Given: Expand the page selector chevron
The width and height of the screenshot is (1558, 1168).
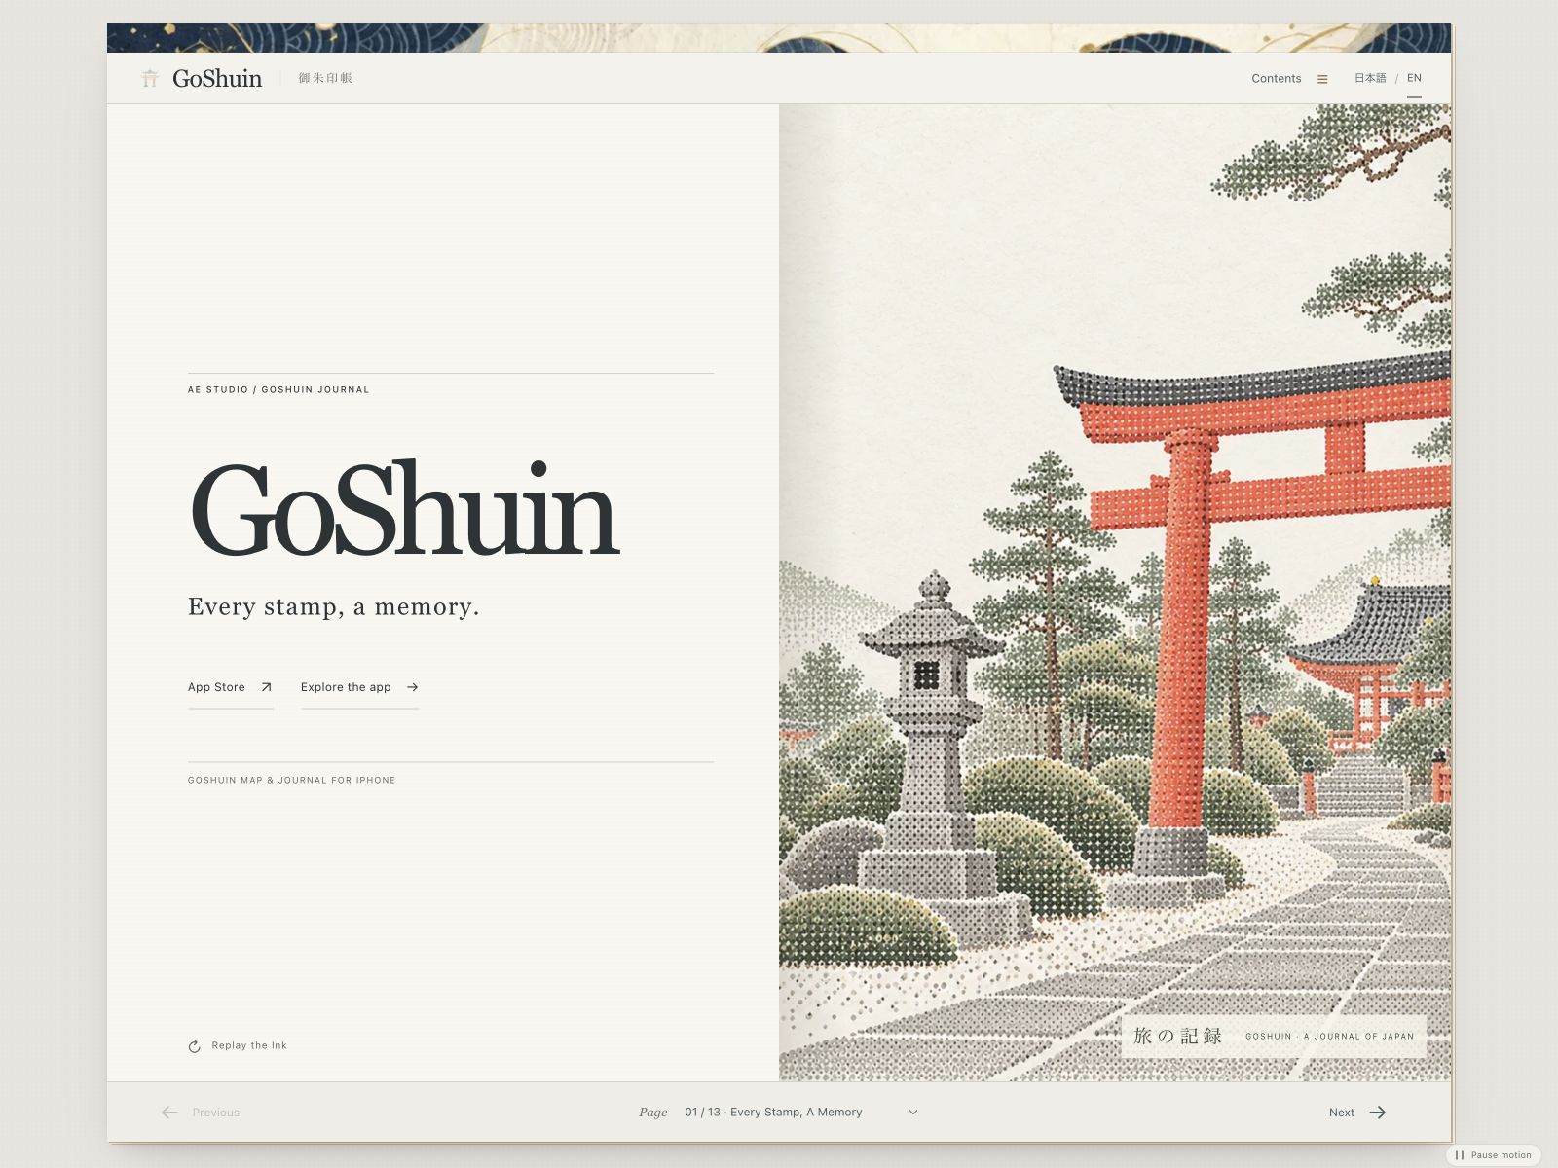Looking at the screenshot, I should 912,1113.
